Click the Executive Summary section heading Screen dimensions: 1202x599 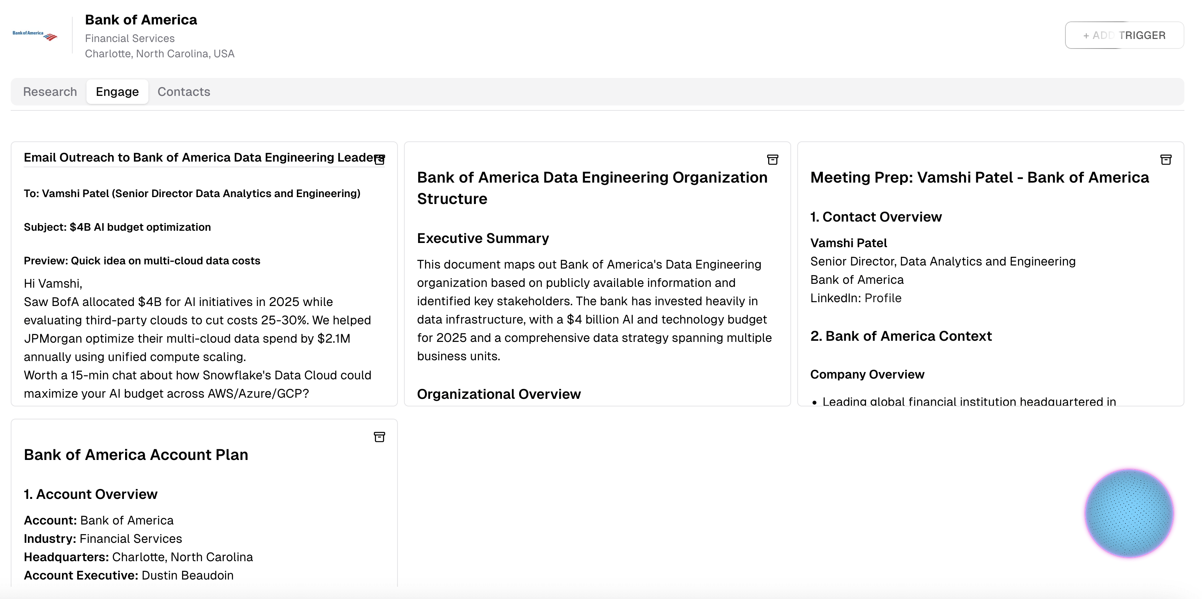point(483,238)
